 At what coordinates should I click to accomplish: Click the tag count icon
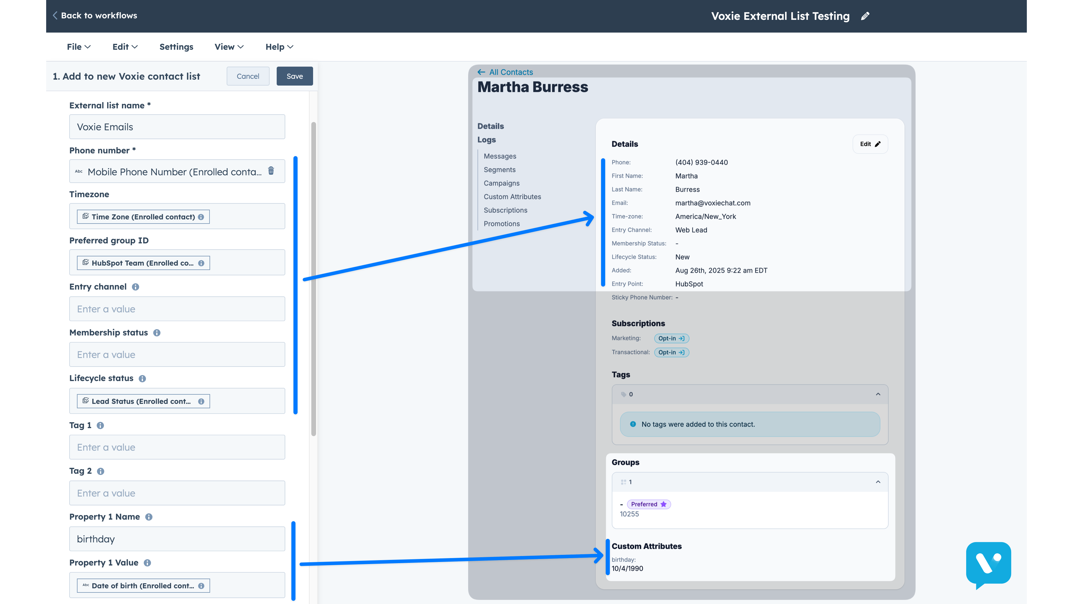coord(623,394)
